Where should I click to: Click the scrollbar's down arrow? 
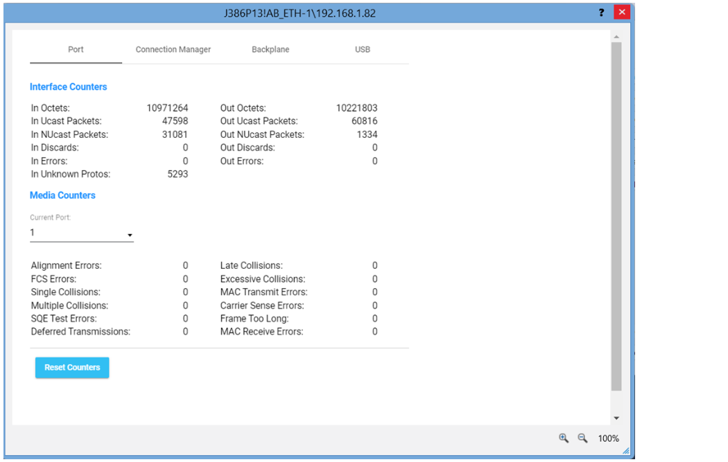pos(616,418)
